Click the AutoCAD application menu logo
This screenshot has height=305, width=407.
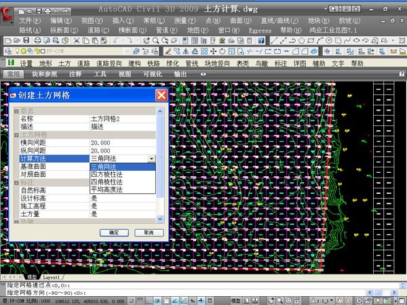click(x=7, y=16)
